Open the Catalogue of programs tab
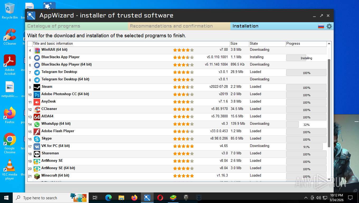The image size is (359, 203). pyautogui.click(x=77, y=26)
